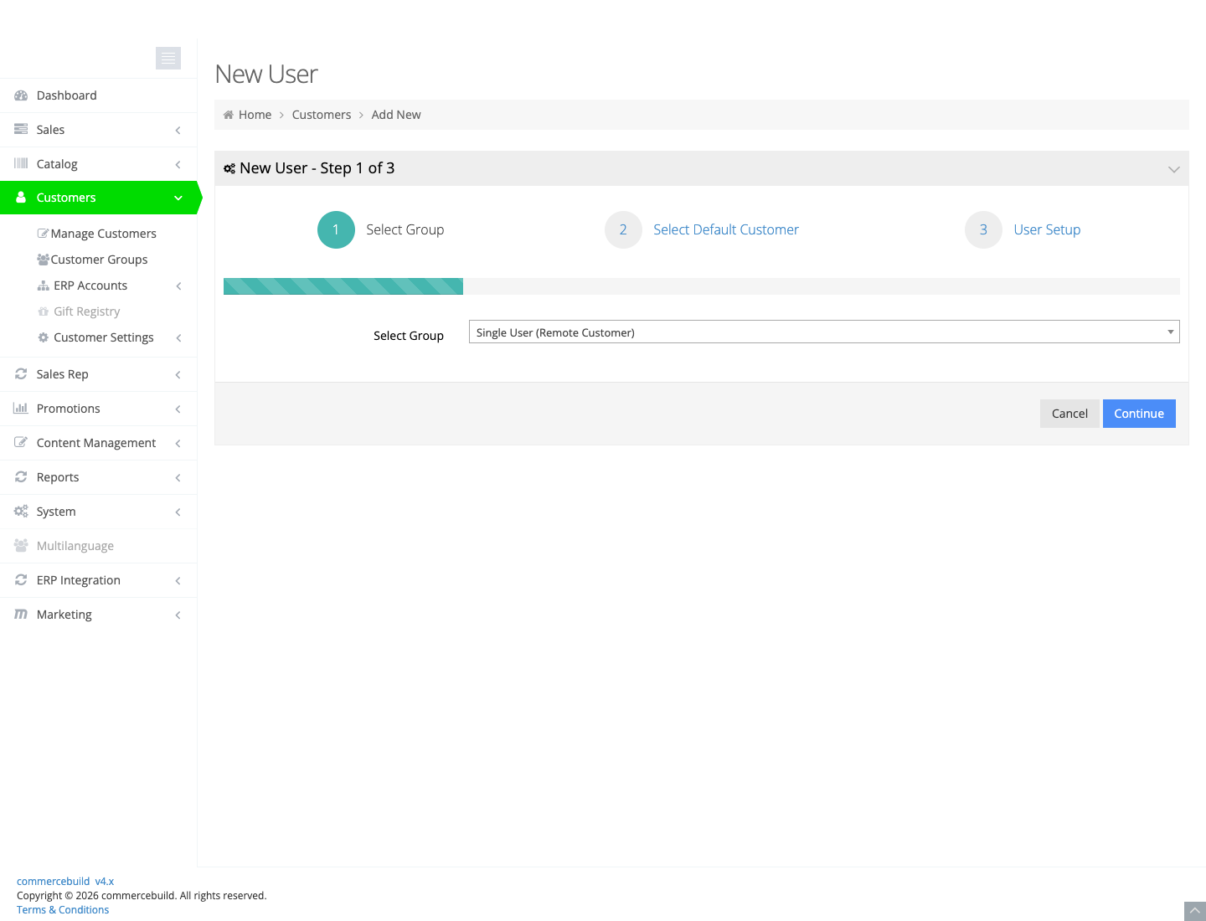Image resolution: width=1206 pixels, height=921 pixels.
Task: Click the Catalog barcode icon
Action: [x=21, y=164]
